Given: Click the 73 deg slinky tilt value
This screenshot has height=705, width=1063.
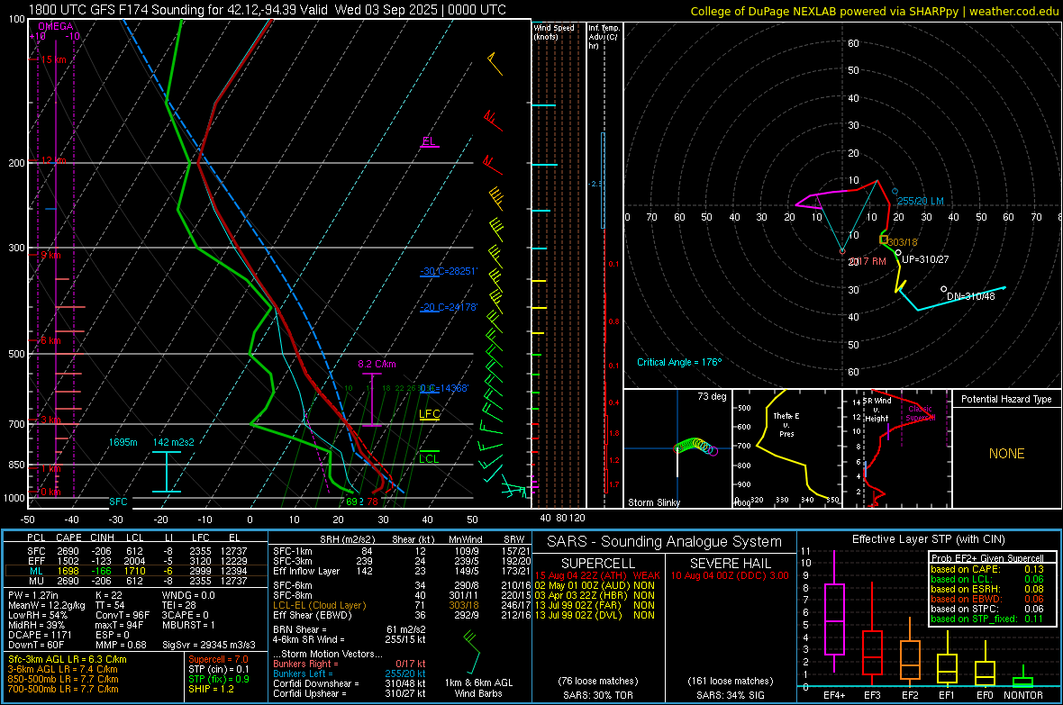Looking at the screenshot, I should pyautogui.click(x=712, y=396).
